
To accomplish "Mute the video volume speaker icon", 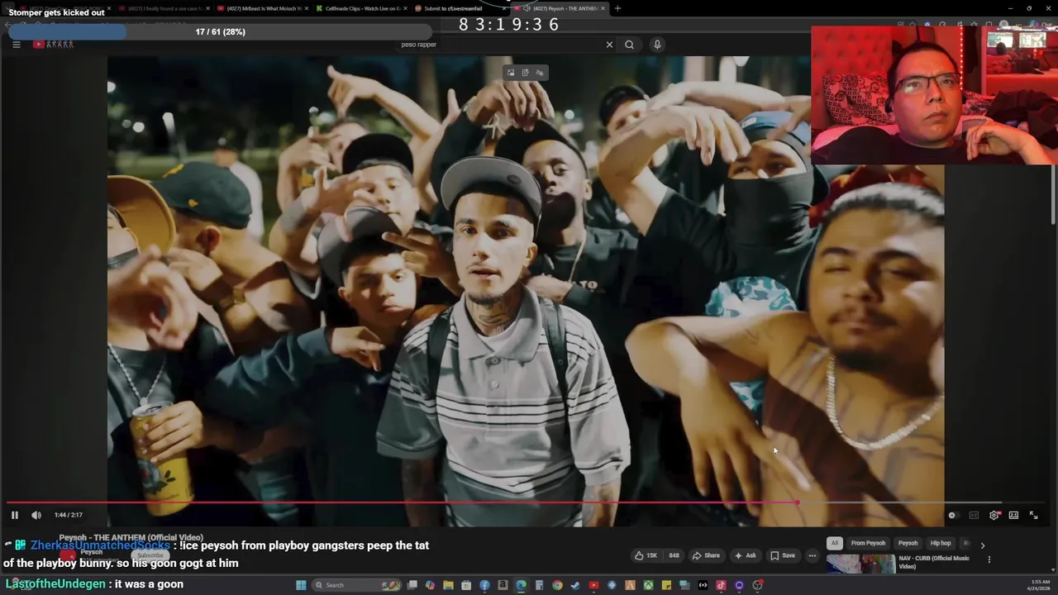I will (x=36, y=515).
